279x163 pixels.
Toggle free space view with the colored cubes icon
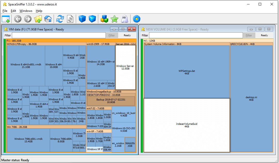pos(104,19)
